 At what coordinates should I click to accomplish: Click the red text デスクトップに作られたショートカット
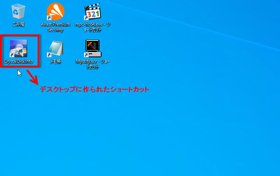click(94, 89)
